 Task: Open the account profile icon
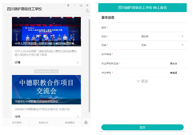[87, 11]
